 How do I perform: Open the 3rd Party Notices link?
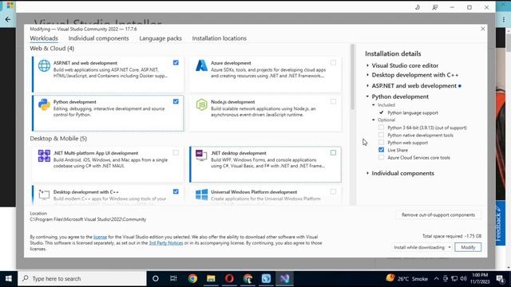pos(166,242)
